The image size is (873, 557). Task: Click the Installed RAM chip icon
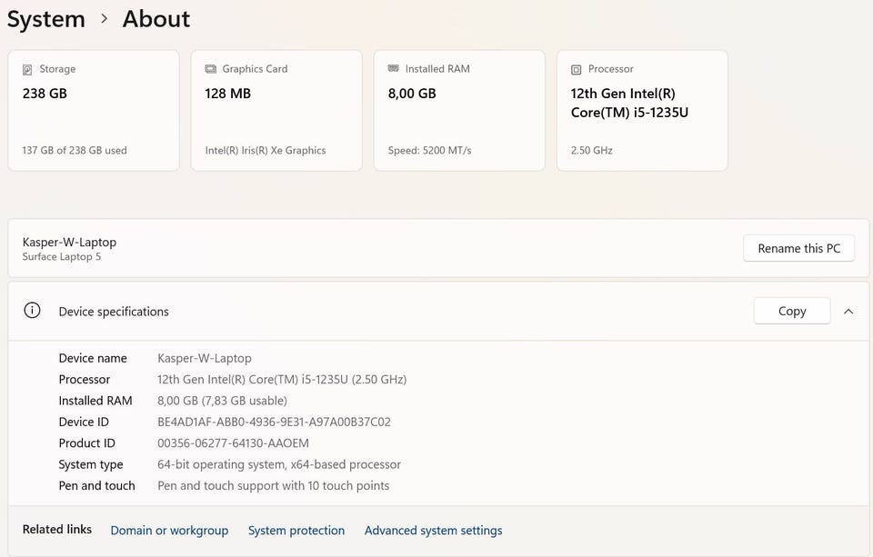(x=394, y=68)
